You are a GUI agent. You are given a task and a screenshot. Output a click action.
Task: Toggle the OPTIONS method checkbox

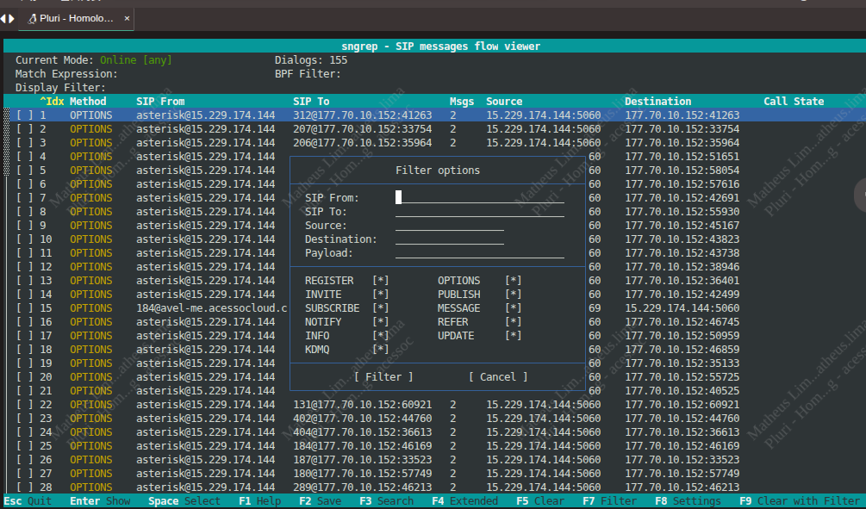pos(514,281)
